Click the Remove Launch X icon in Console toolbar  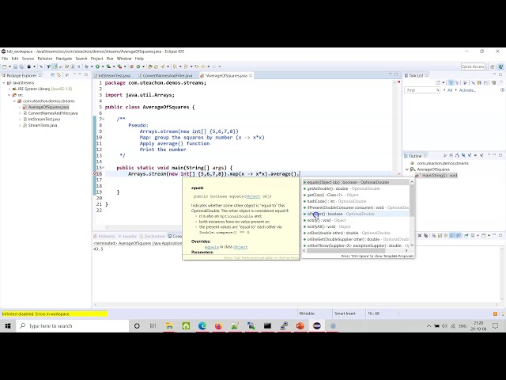[420, 236]
